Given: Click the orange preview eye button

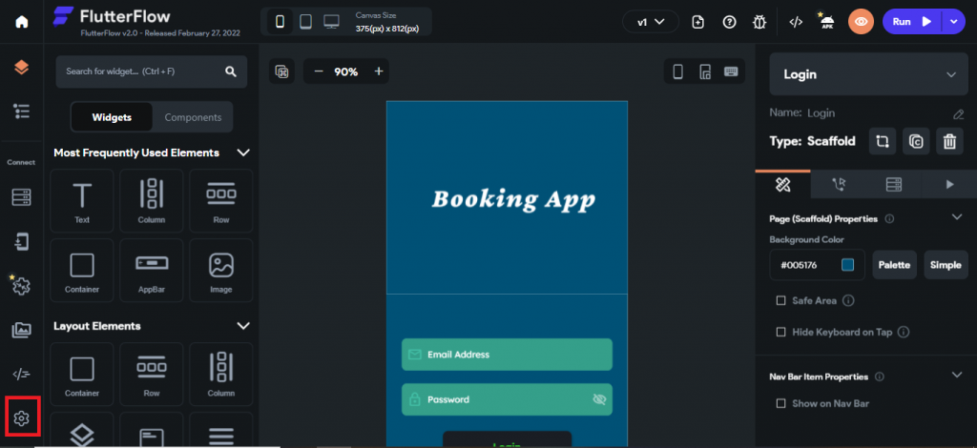Looking at the screenshot, I should 862,22.
